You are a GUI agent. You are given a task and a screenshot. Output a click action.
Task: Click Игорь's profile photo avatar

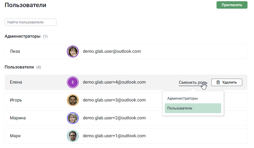tap(73, 100)
